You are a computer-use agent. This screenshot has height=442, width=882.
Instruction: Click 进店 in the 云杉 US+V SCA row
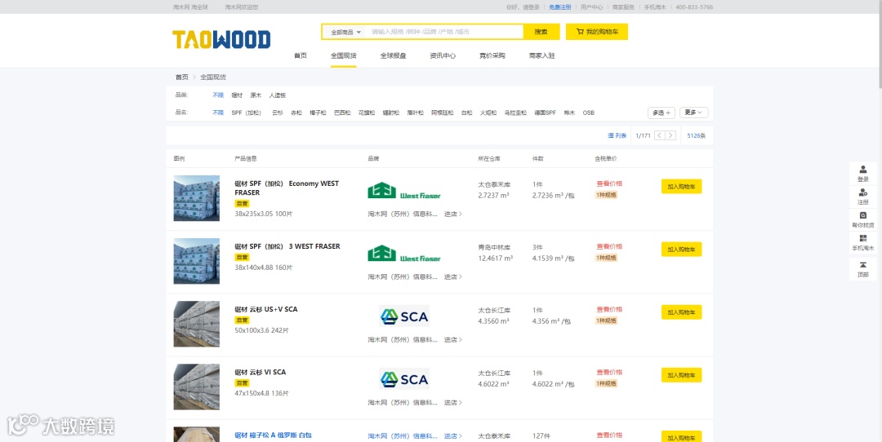(452, 340)
